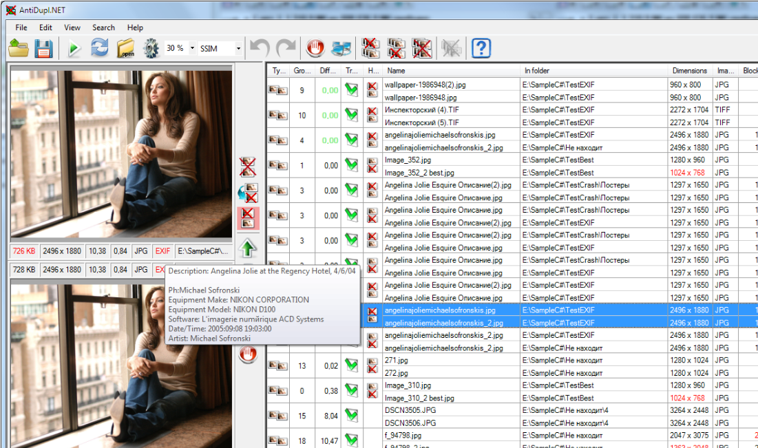This screenshot has width=758, height=448.
Task: Open the Search menu
Action: (x=103, y=28)
